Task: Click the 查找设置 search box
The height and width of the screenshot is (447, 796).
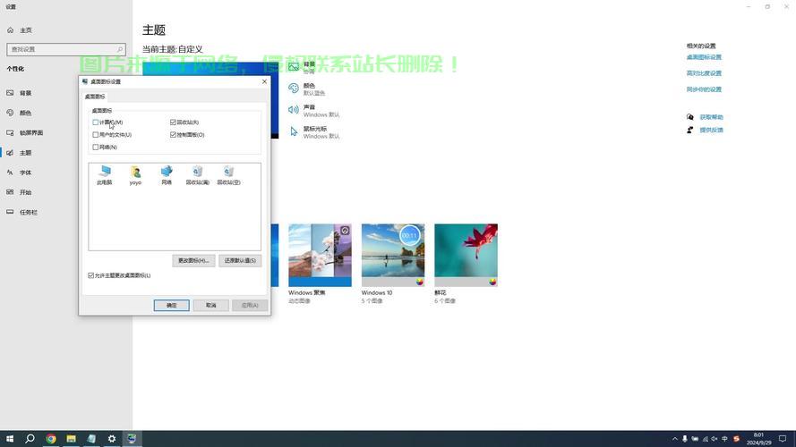Action: (x=66, y=49)
